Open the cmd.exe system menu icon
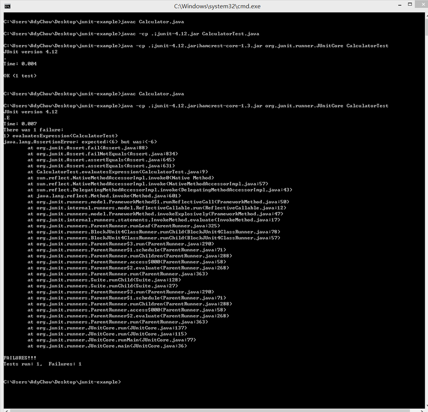 (x=7, y=6)
